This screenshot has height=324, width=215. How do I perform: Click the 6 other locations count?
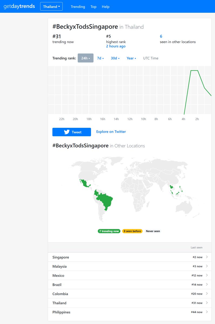161,36
